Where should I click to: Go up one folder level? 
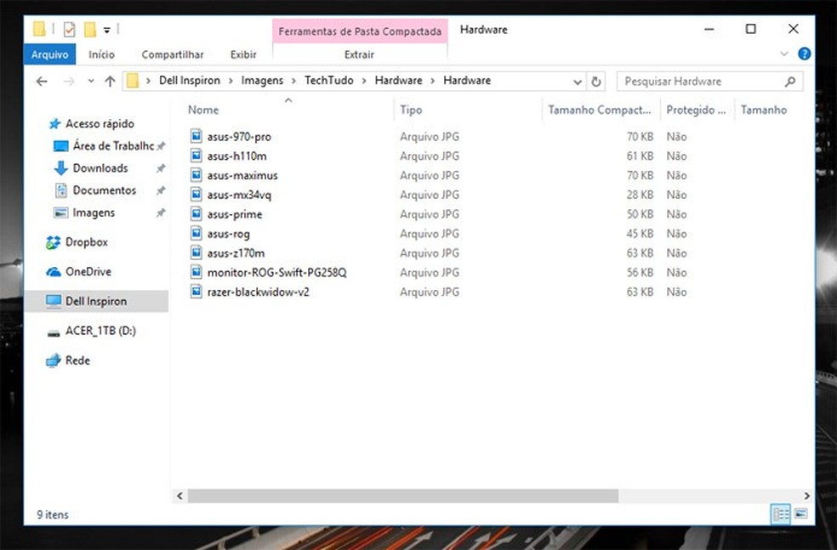pos(110,81)
